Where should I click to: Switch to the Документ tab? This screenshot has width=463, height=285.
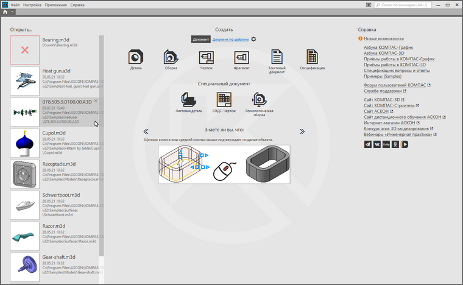coord(200,40)
